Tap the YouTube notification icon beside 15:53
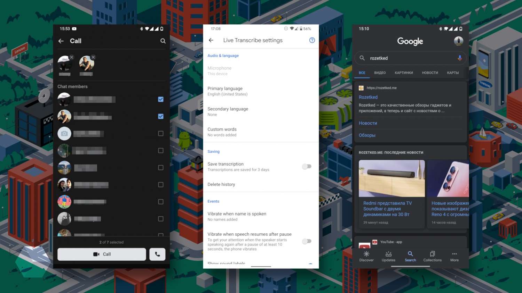 click(74, 29)
